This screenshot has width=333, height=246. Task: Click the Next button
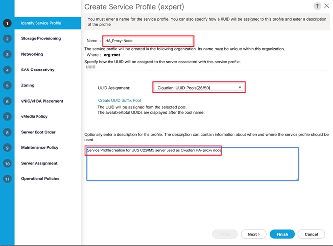tap(254, 234)
